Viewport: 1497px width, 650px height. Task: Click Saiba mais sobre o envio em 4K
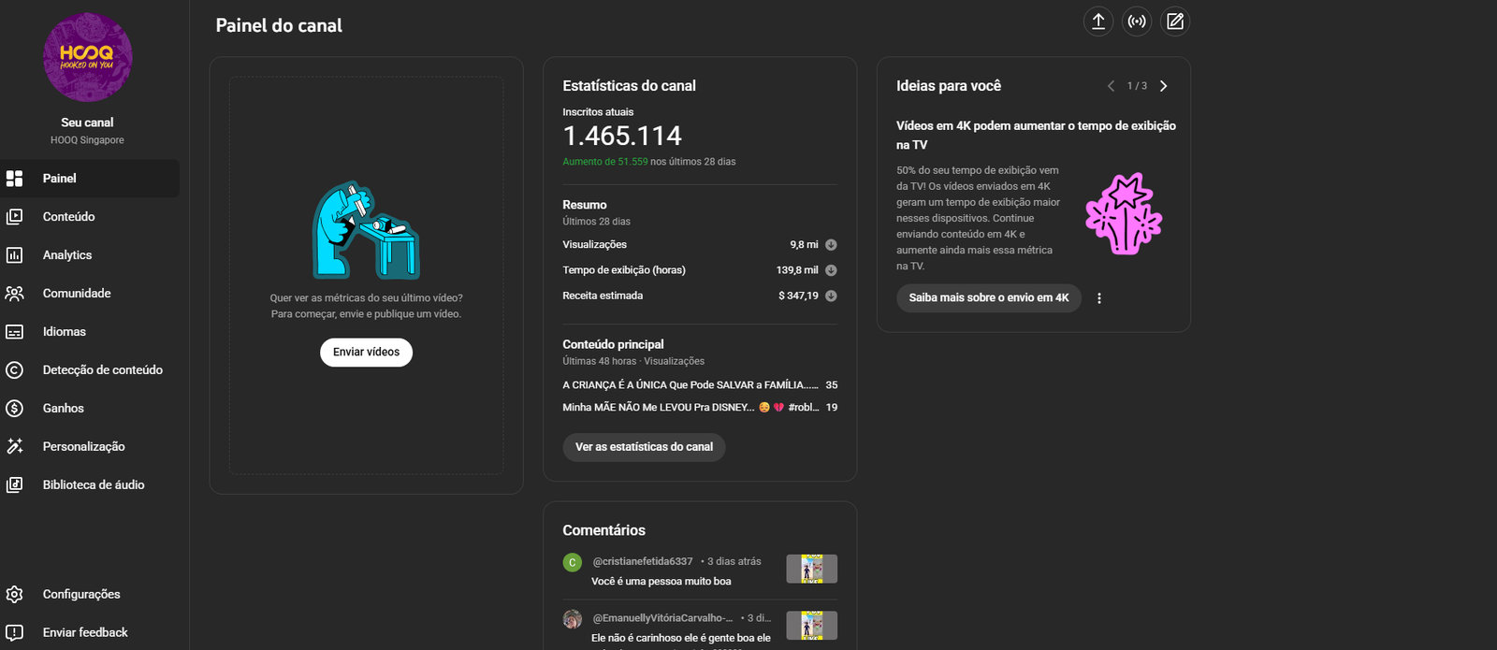(x=989, y=298)
